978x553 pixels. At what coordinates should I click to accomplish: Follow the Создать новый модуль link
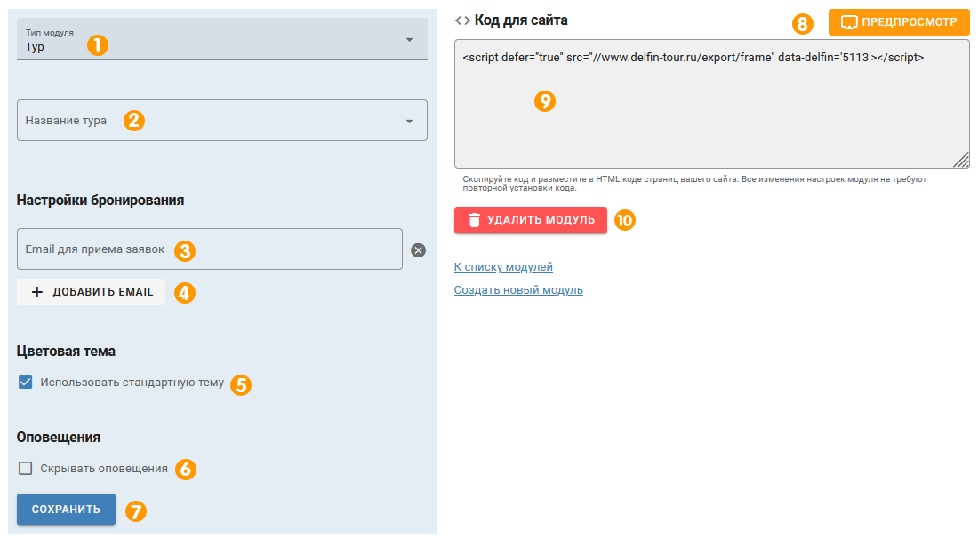(x=518, y=290)
